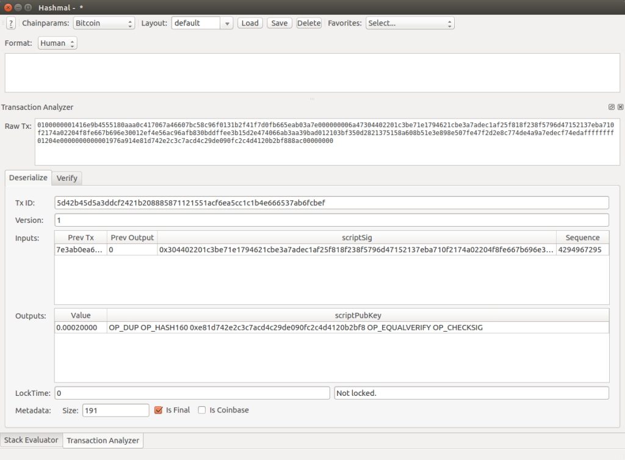Image resolution: width=625 pixels, height=460 pixels.
Task: Click the What's This help icon
Action: coord(11,24)
